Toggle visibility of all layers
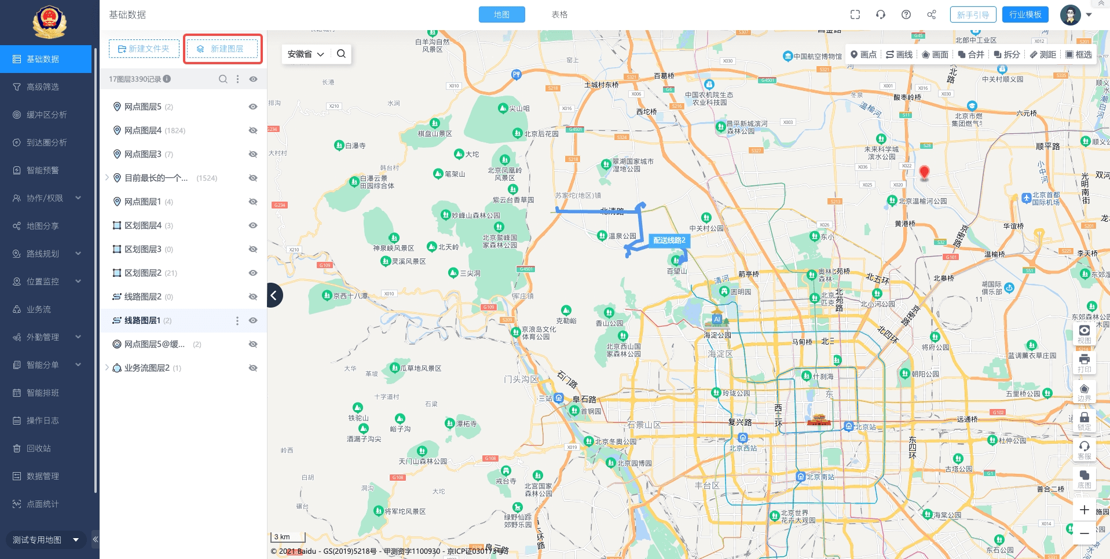Screen dimensions: 1110x559 [253, 79]
